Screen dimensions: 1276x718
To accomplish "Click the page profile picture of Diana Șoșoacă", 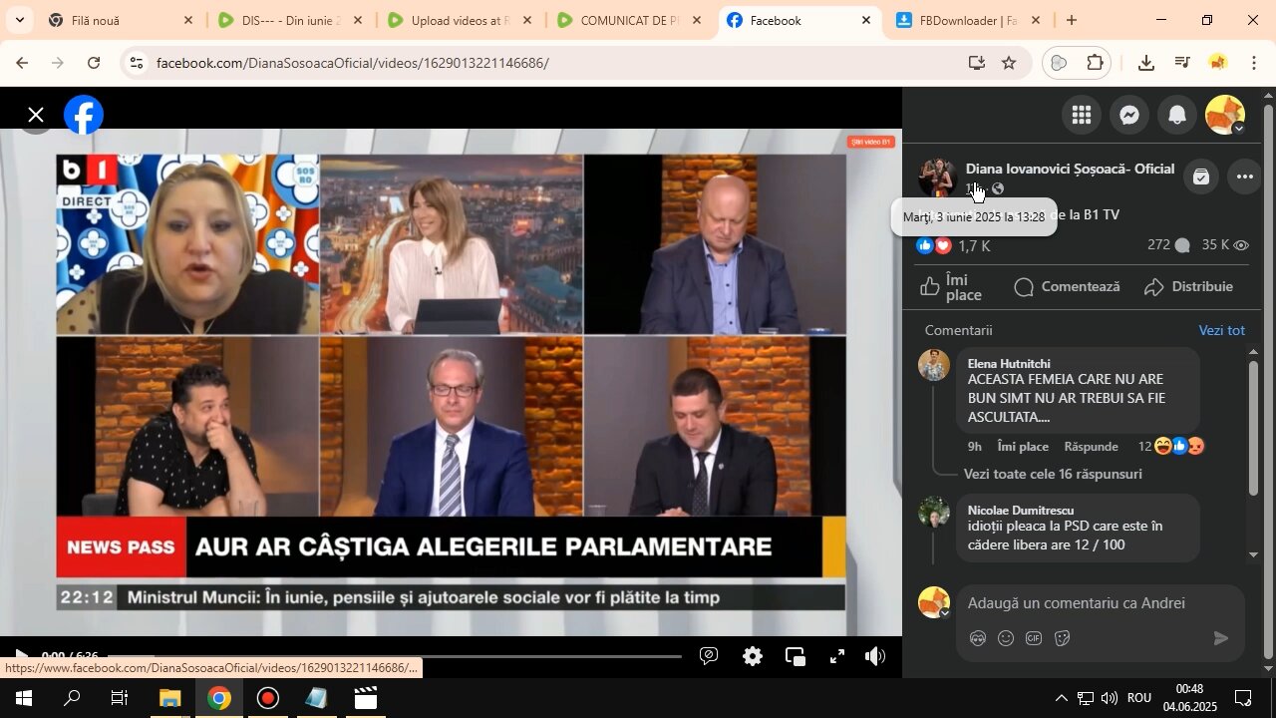I will pyautogui.click(x=937, y=178).
